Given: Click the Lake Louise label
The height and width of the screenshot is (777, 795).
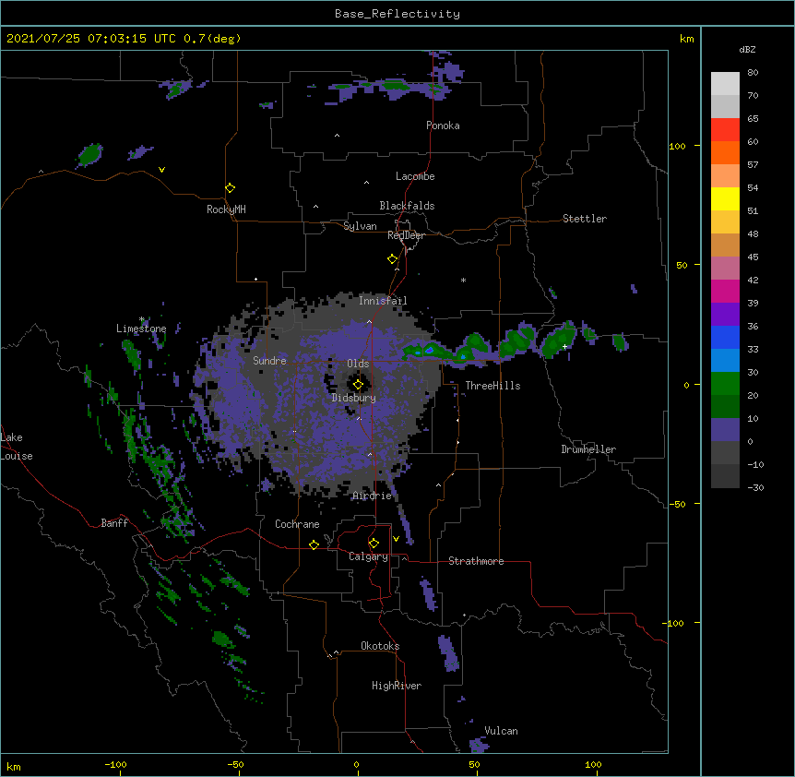Looking at the screenshot, I should [x=17, y=447].
